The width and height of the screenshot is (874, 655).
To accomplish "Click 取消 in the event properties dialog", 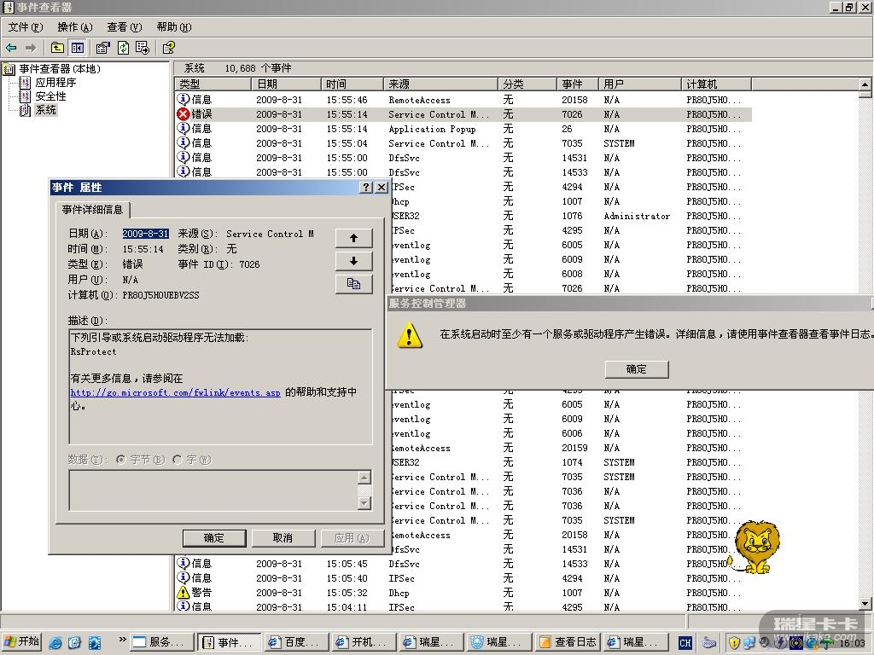I will point(283,537).
